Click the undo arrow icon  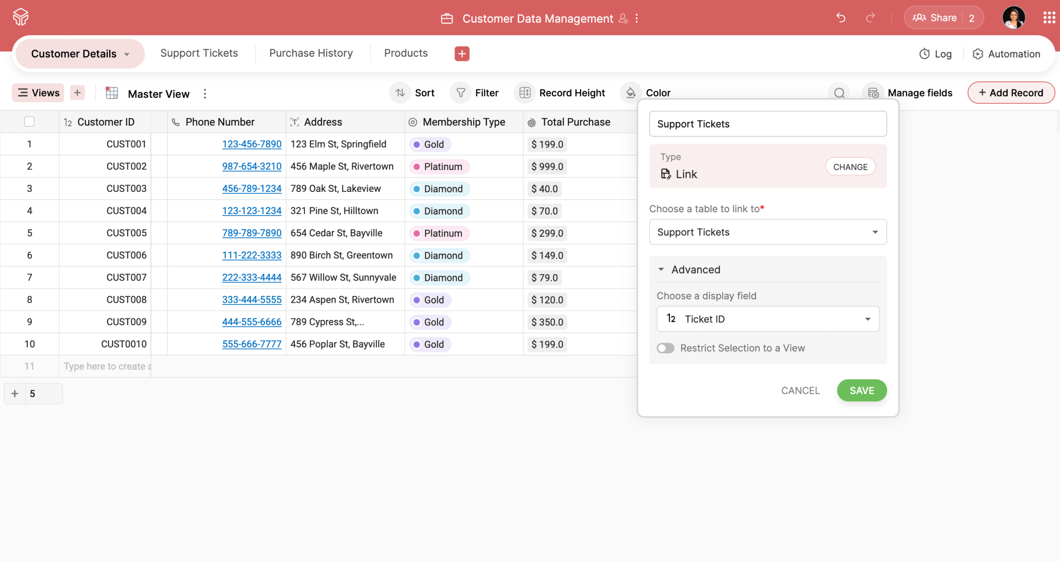[840, 18]
